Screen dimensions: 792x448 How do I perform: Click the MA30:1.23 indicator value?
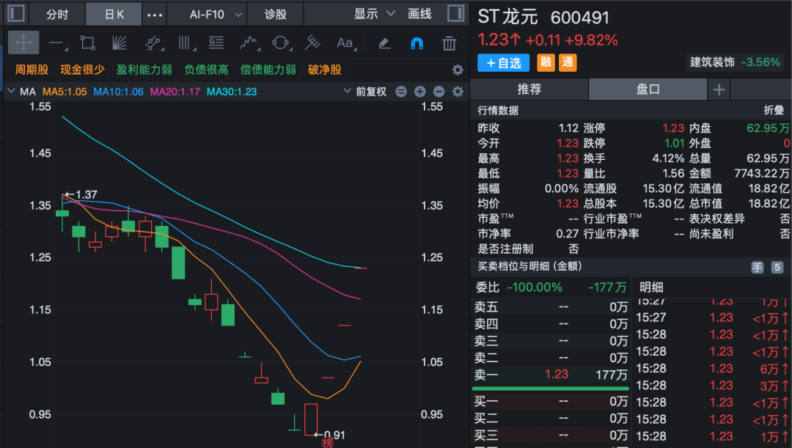tap(231, 92)
